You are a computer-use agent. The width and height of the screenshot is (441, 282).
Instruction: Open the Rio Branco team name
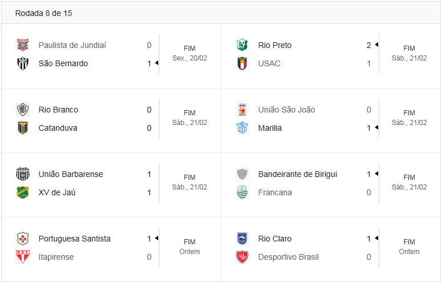(x=58, y=110)
